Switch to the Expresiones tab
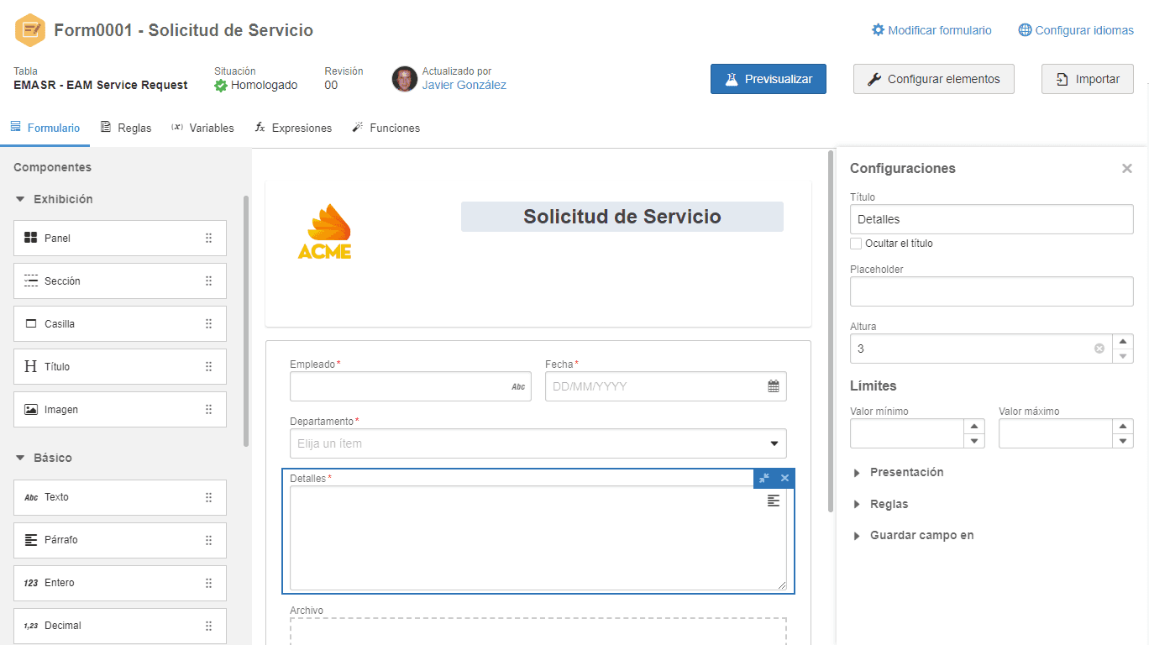Viewport: 1149px width, 645px height. tap(293, 128)
